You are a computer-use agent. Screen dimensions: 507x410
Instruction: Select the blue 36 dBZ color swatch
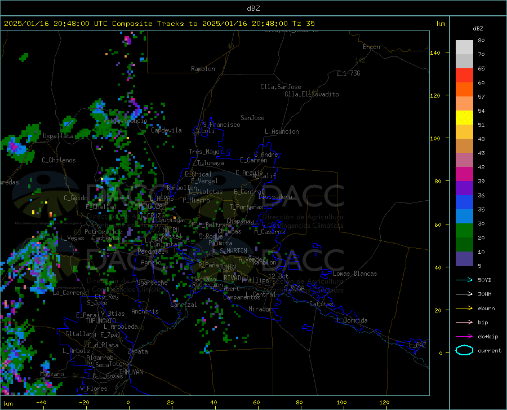coord(464,202)
